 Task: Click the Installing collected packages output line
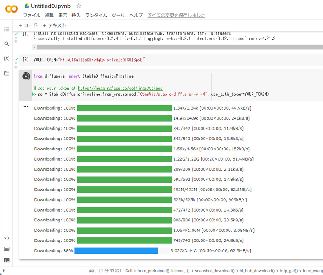(132, 33)
